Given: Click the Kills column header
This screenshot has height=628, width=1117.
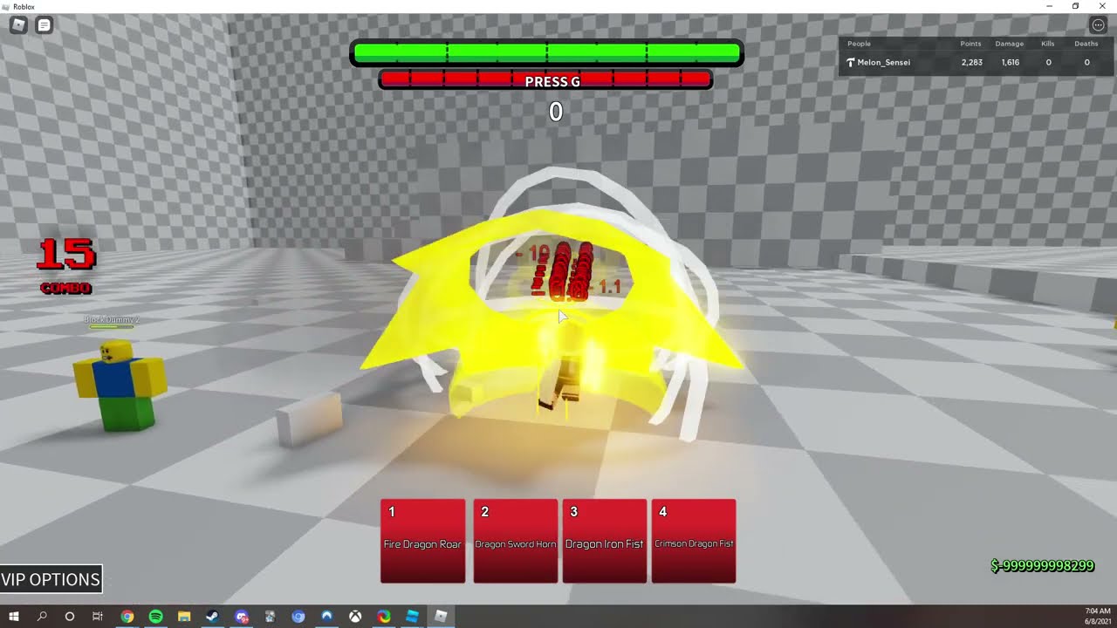Looking at the screenshot, I should (1047, 44).
